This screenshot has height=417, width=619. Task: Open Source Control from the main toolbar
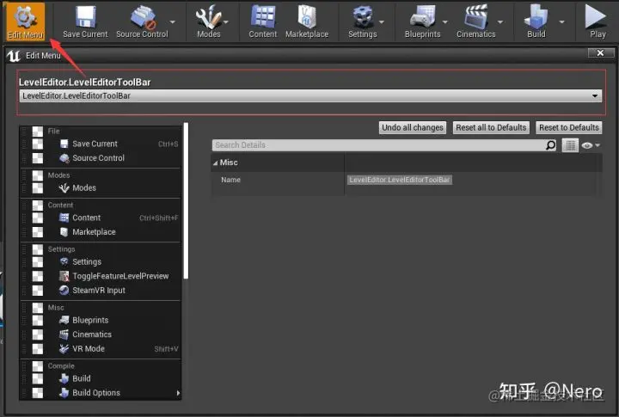[142, 21]
